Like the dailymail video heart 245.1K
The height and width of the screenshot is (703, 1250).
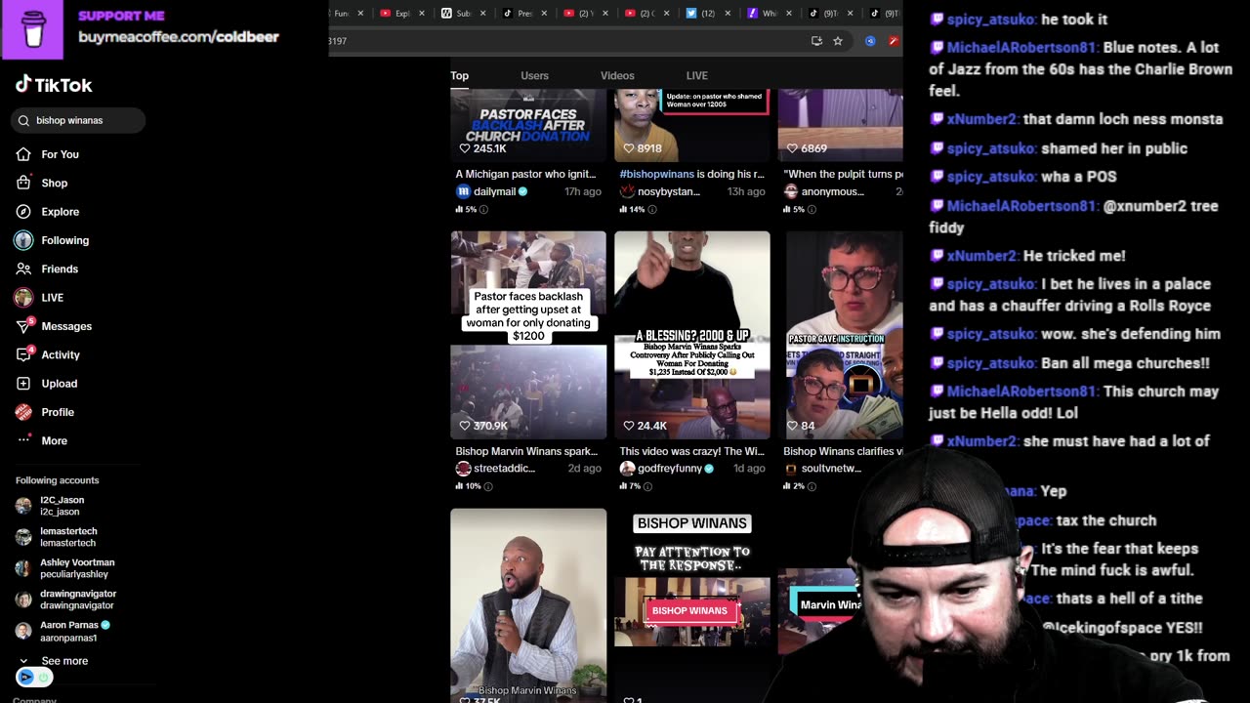tap(465, 148)
